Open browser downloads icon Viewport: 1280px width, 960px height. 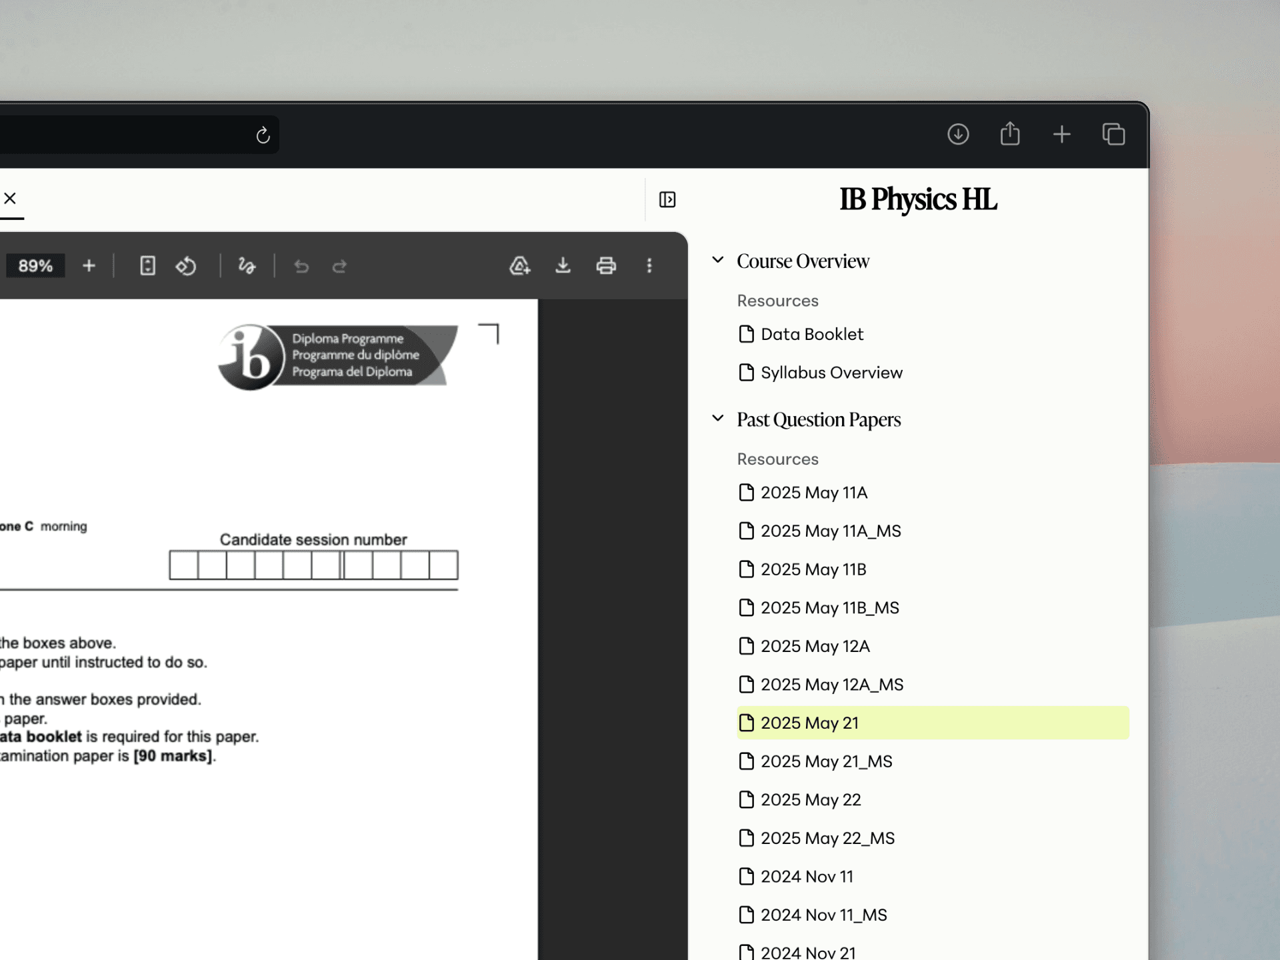[958, 135]
